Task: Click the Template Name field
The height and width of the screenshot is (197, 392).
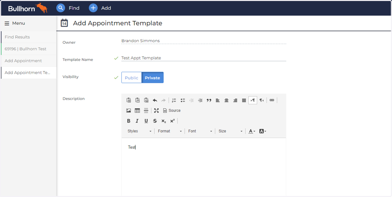Action: [204, 58]
